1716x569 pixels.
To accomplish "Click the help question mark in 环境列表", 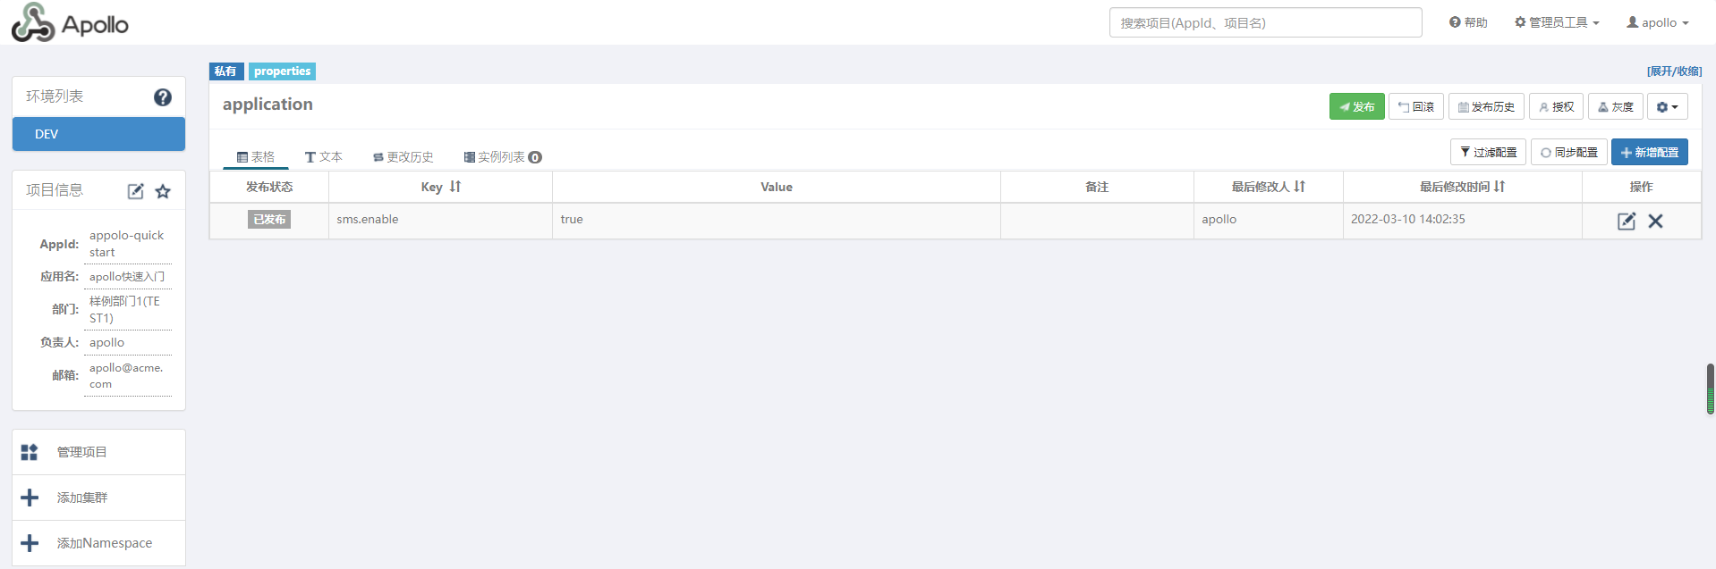I will [x=162, y=97].
